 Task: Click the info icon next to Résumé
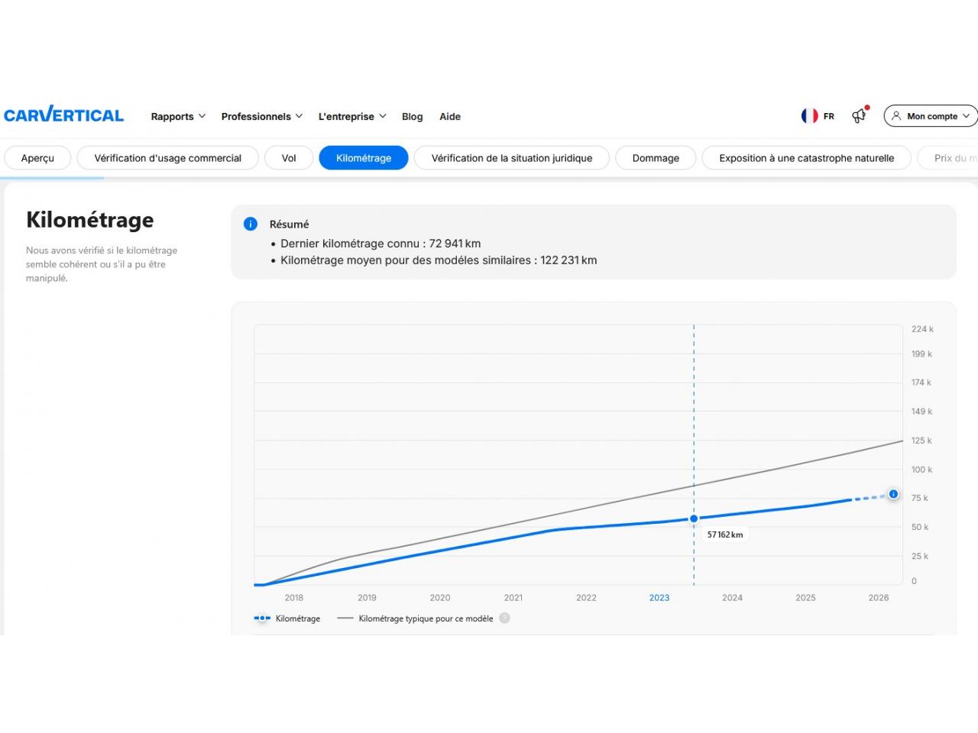pos(250,224)
